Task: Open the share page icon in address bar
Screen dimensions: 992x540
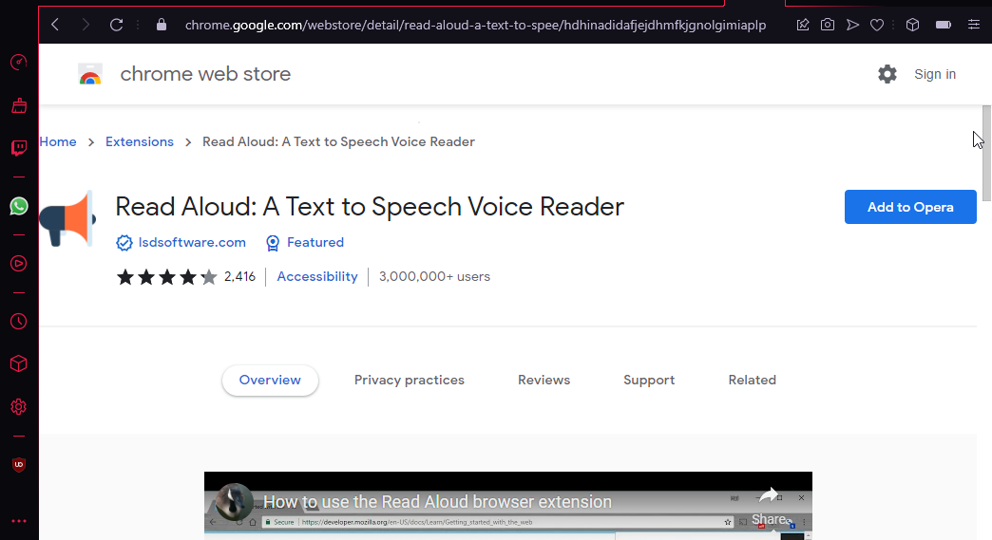Action: tap(803, 25)
